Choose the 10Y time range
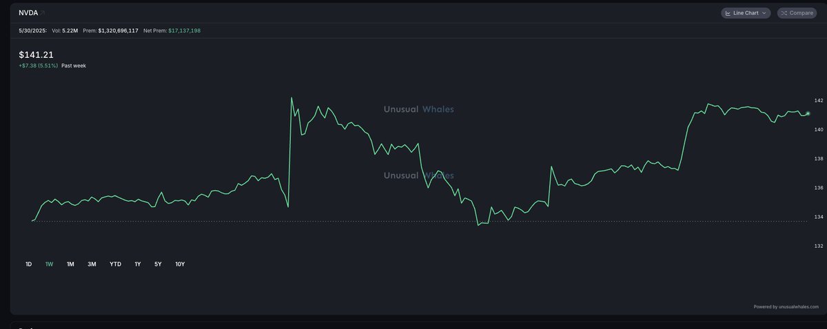Image resolution: width=827 pixels, height=329 pixels. [x=180, y=264]
